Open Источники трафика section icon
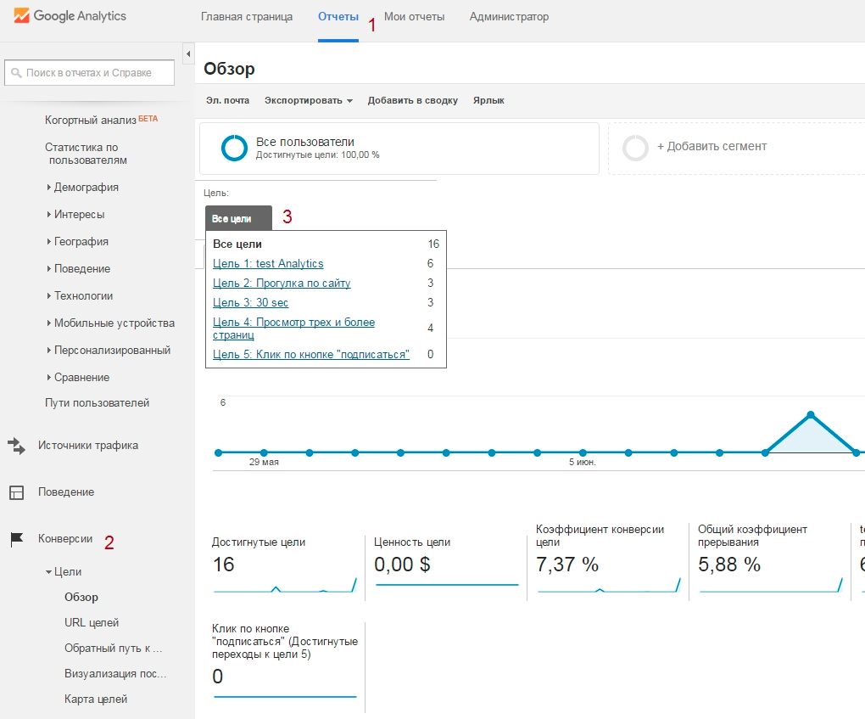 tap(16, 445)
